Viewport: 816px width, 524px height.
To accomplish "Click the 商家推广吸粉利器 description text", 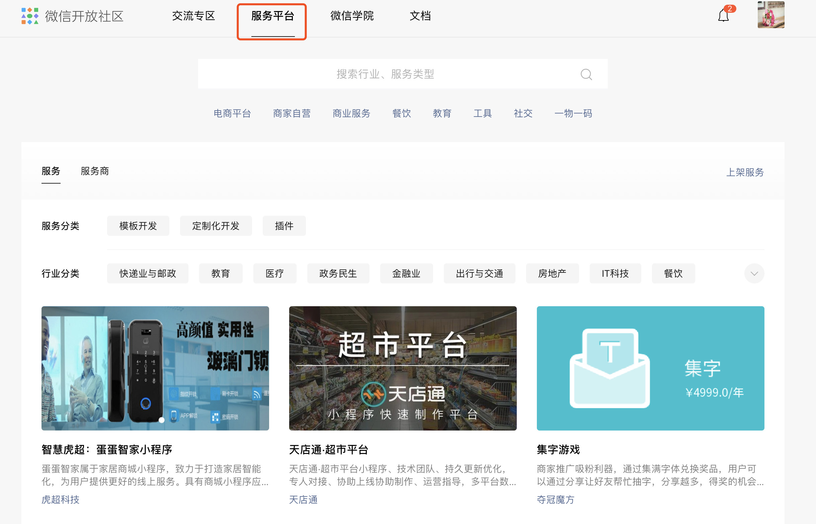I will [650, 475].
